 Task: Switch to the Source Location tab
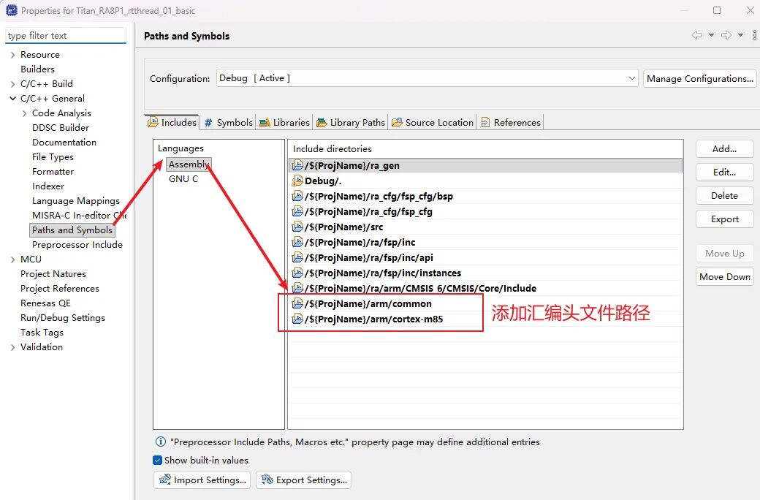433,122
